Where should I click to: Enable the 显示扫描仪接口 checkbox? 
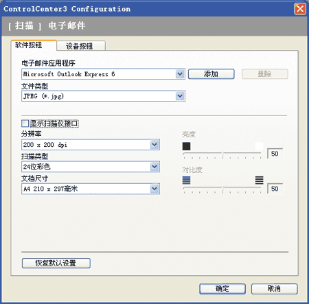(25, 124)
